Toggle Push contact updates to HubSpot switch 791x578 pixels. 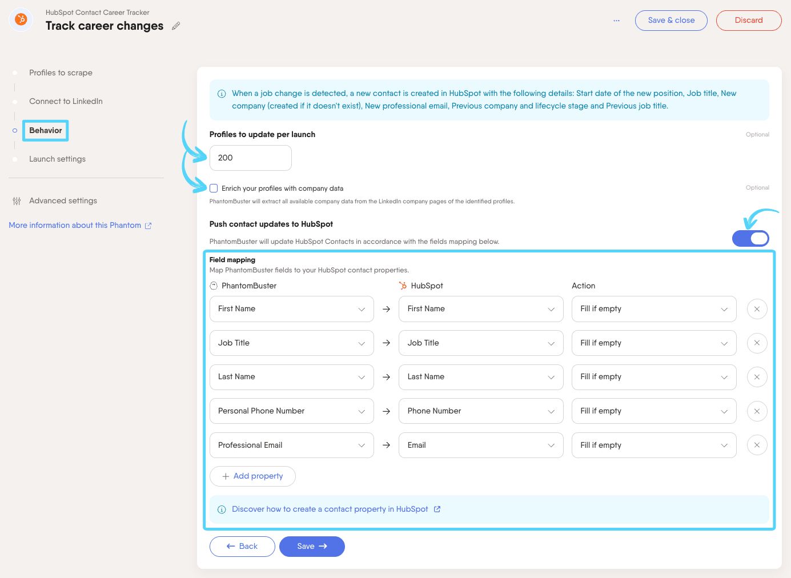(750, 238)
